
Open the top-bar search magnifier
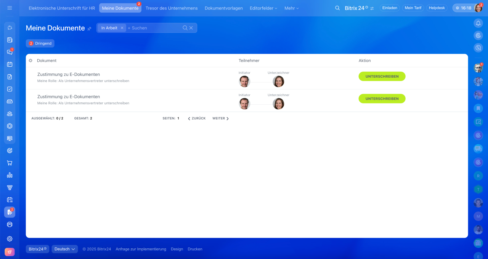(x=337, y=8)
